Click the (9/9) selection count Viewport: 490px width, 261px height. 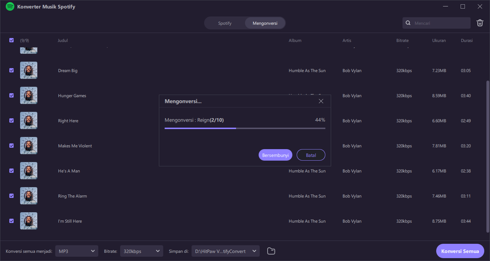click(24, 41)
